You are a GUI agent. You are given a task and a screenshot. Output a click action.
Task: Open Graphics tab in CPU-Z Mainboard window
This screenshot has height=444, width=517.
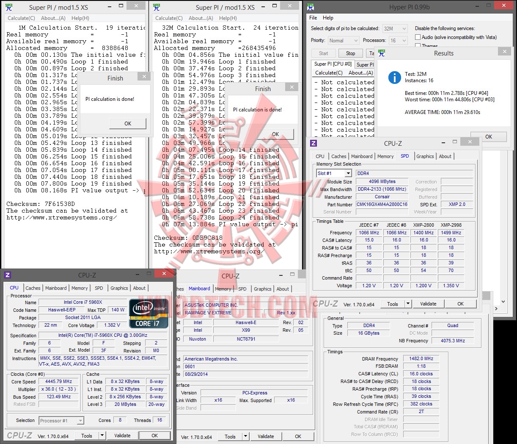pyautogui.click(x=263, y=289)
